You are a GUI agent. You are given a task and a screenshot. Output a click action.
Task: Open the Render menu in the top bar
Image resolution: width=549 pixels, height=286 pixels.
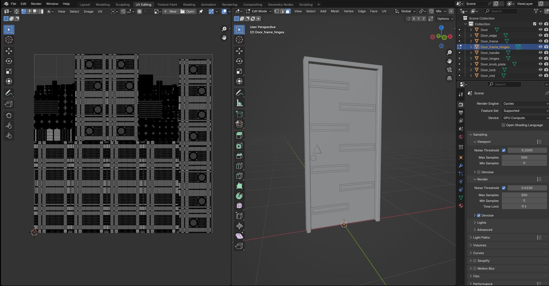point(36,4)
